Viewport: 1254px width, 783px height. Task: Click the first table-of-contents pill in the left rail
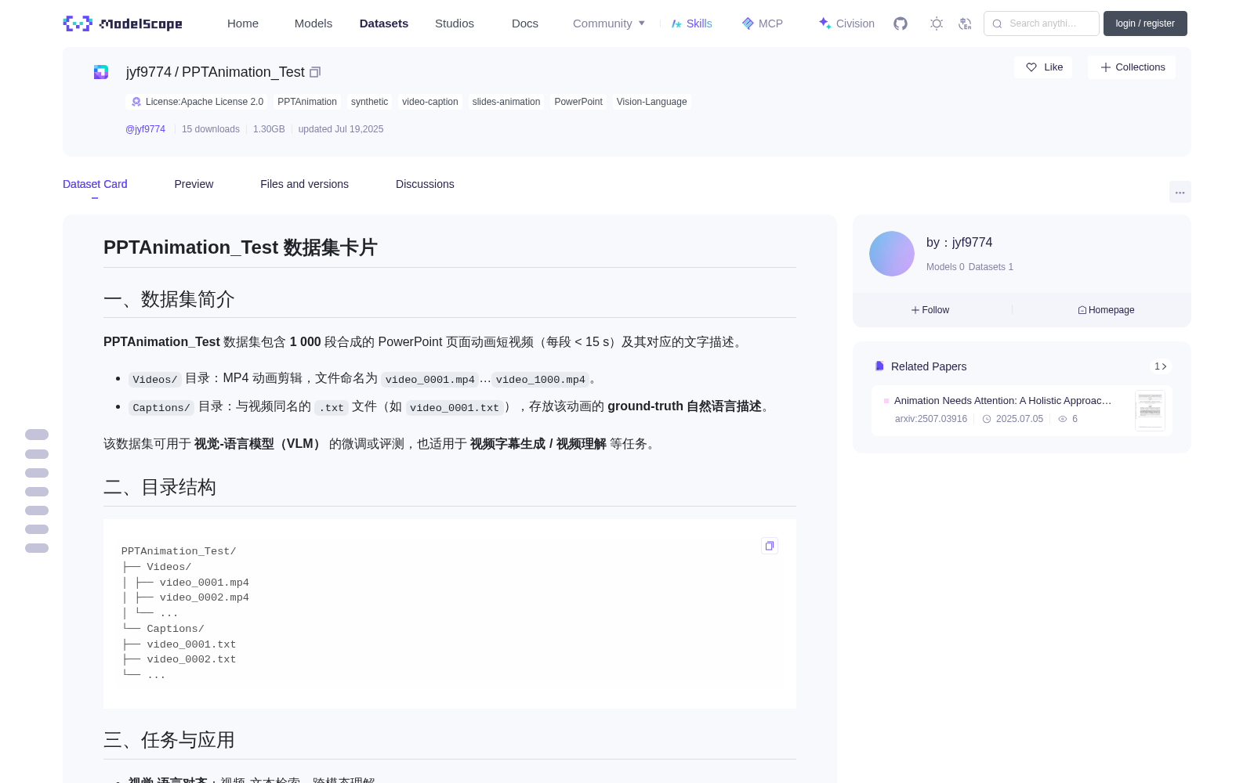[37, 435]
